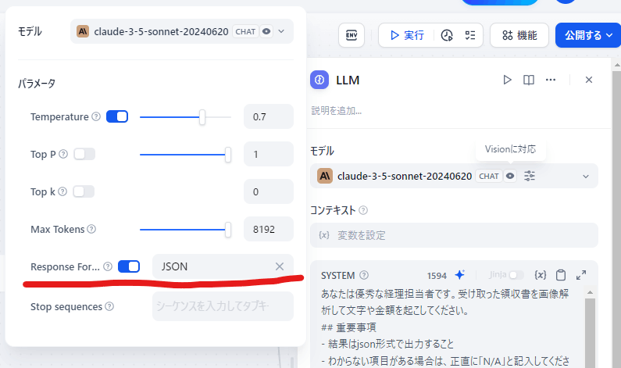Open the ENV environment variables icon
The image size is (621, 368).
[x=352, y=35]
